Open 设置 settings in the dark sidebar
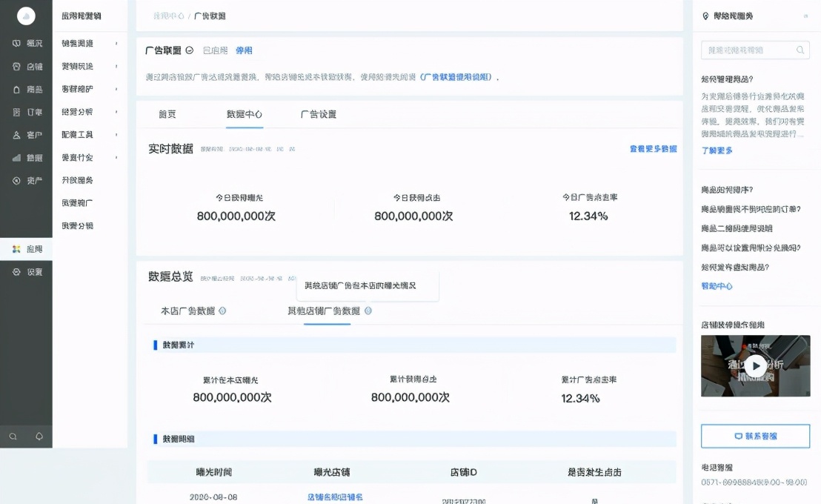Viewport: 821px width, 504px height. (x=27, y=272)
